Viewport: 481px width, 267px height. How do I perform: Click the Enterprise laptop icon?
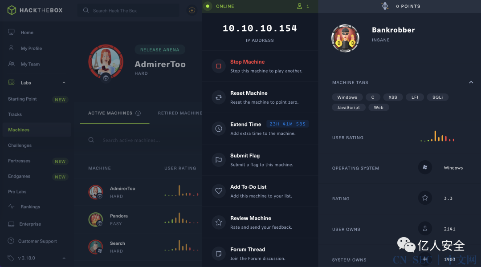[x=11, y=224]
